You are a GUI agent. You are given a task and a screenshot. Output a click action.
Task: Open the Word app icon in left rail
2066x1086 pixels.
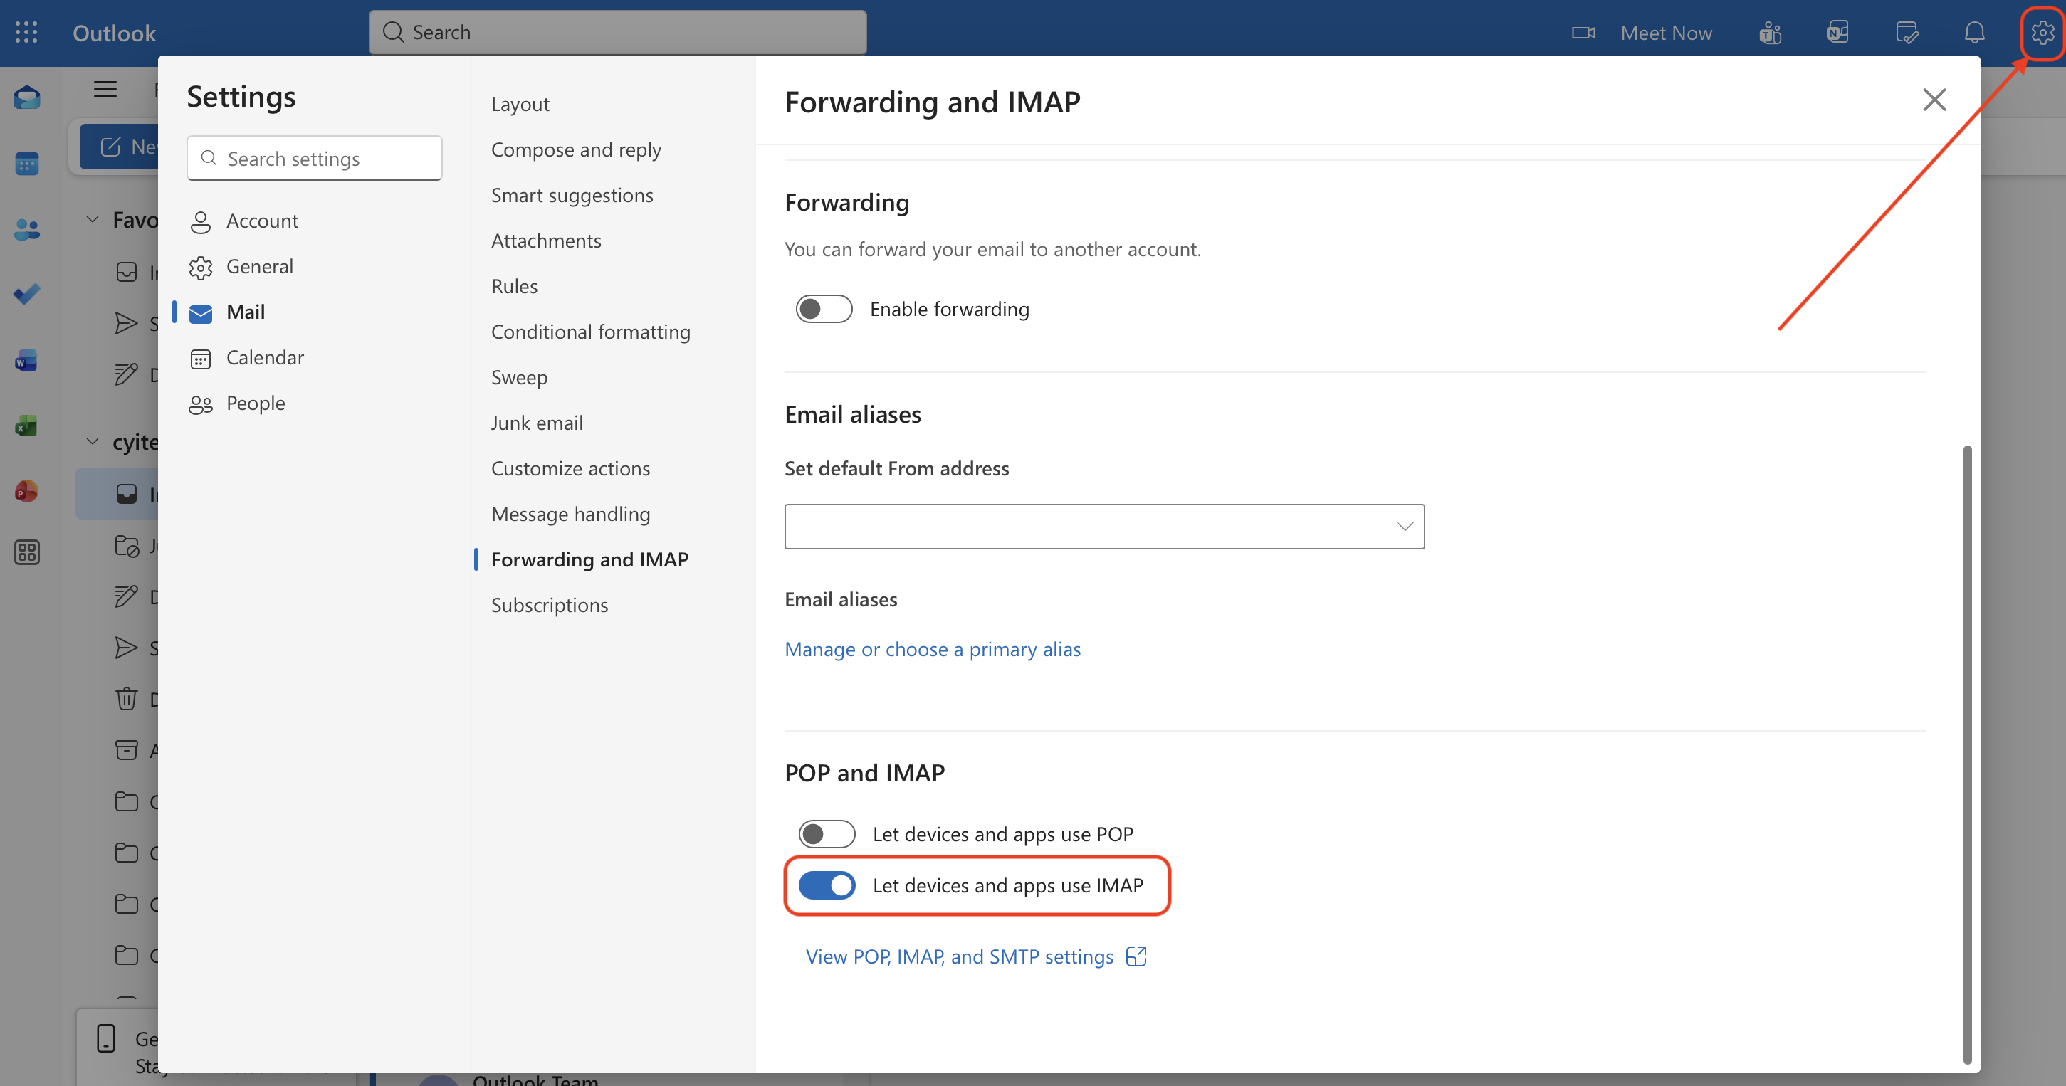coord(26,361)
